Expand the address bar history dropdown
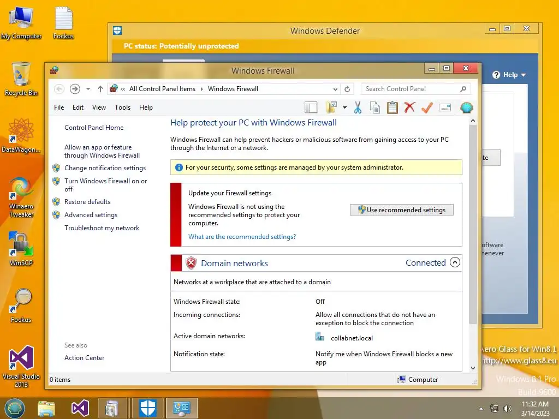 pos(335,89)
